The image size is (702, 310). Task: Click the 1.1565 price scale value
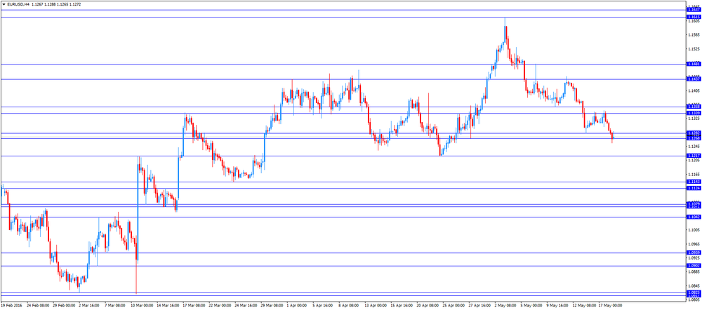coord(694,35)
